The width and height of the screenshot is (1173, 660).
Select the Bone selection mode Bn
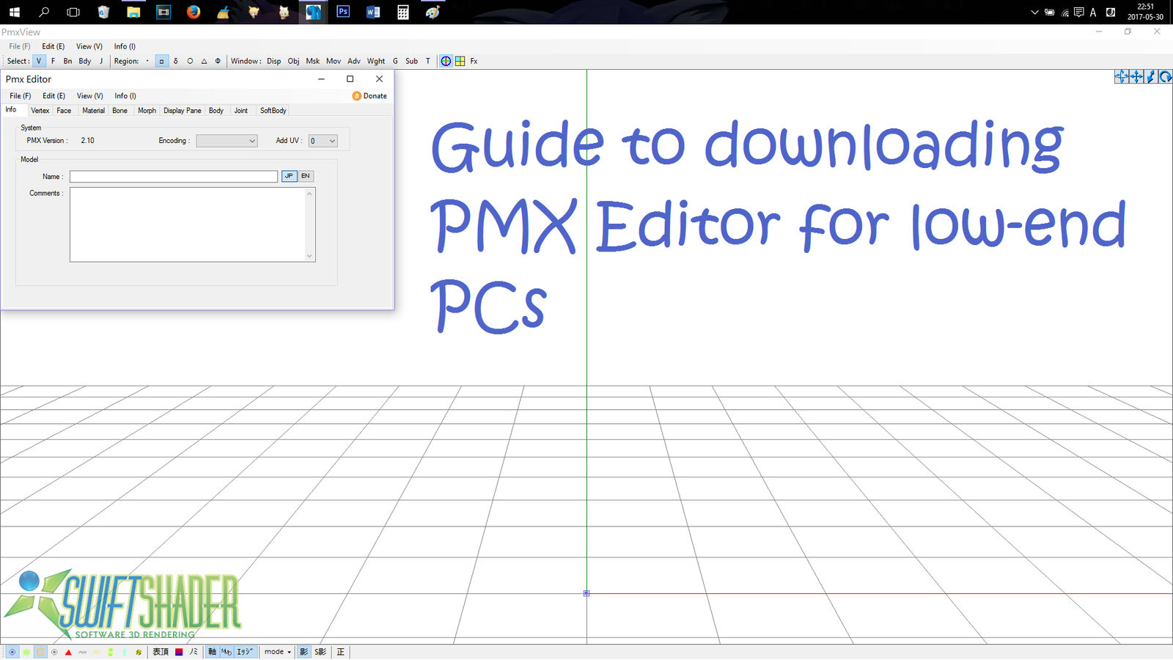click(x=67, y=62)
